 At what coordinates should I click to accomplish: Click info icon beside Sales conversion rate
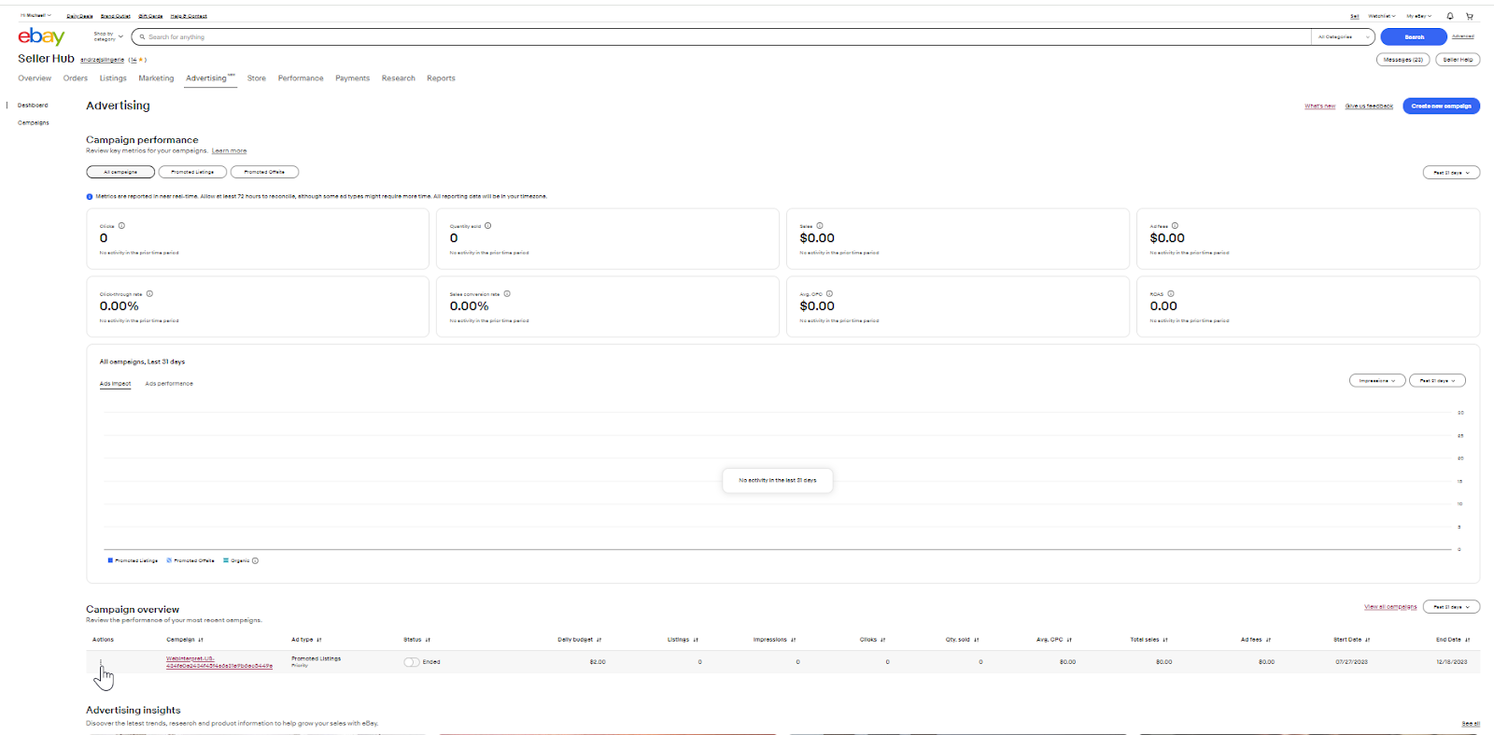[507, 294]
